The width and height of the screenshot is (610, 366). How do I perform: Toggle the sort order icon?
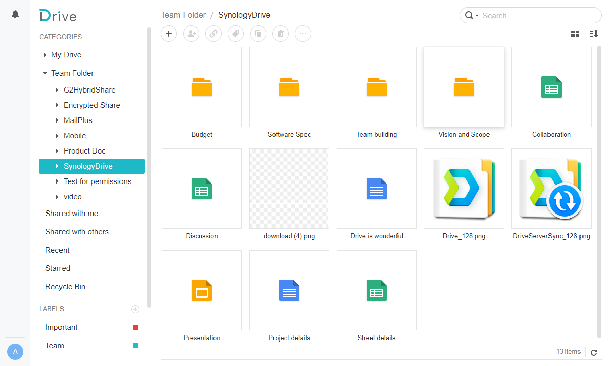[x=593, y=34]
